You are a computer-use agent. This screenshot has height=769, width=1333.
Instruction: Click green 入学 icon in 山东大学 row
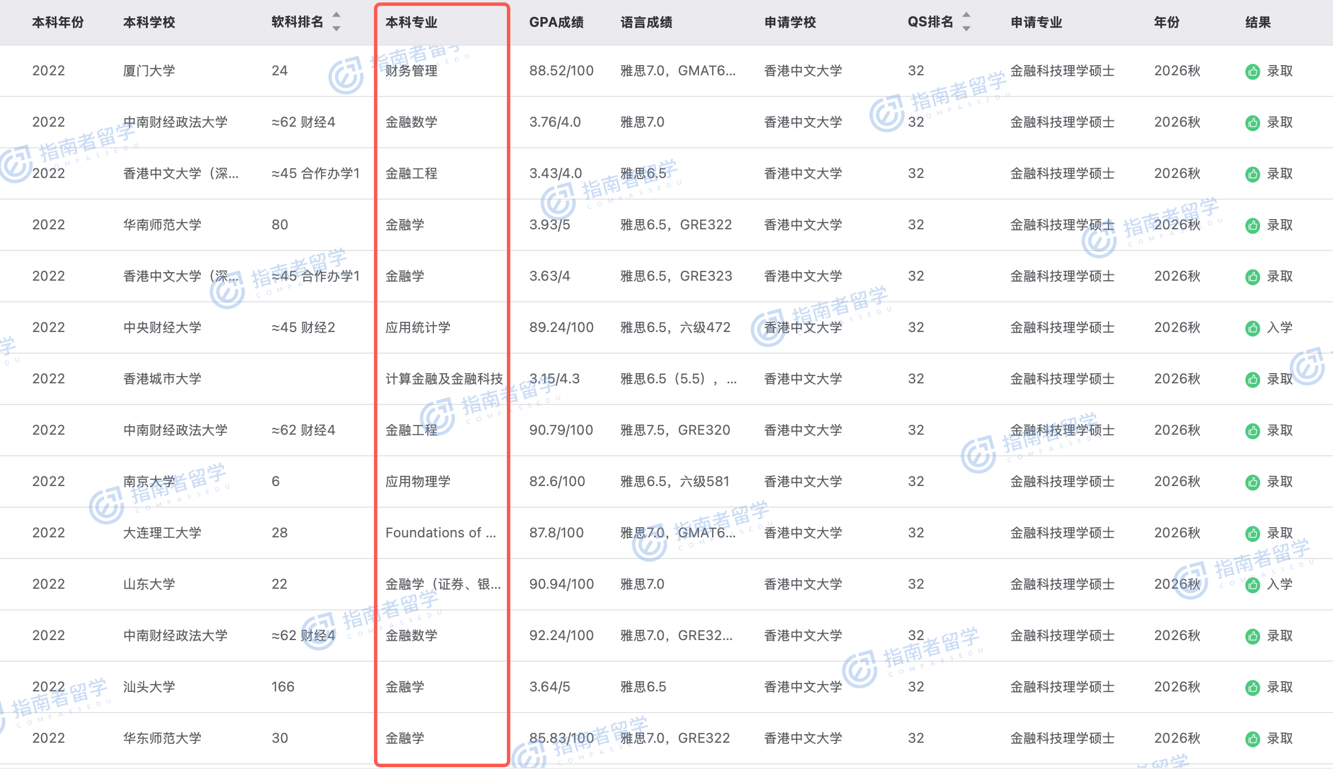click(1252, 585)
